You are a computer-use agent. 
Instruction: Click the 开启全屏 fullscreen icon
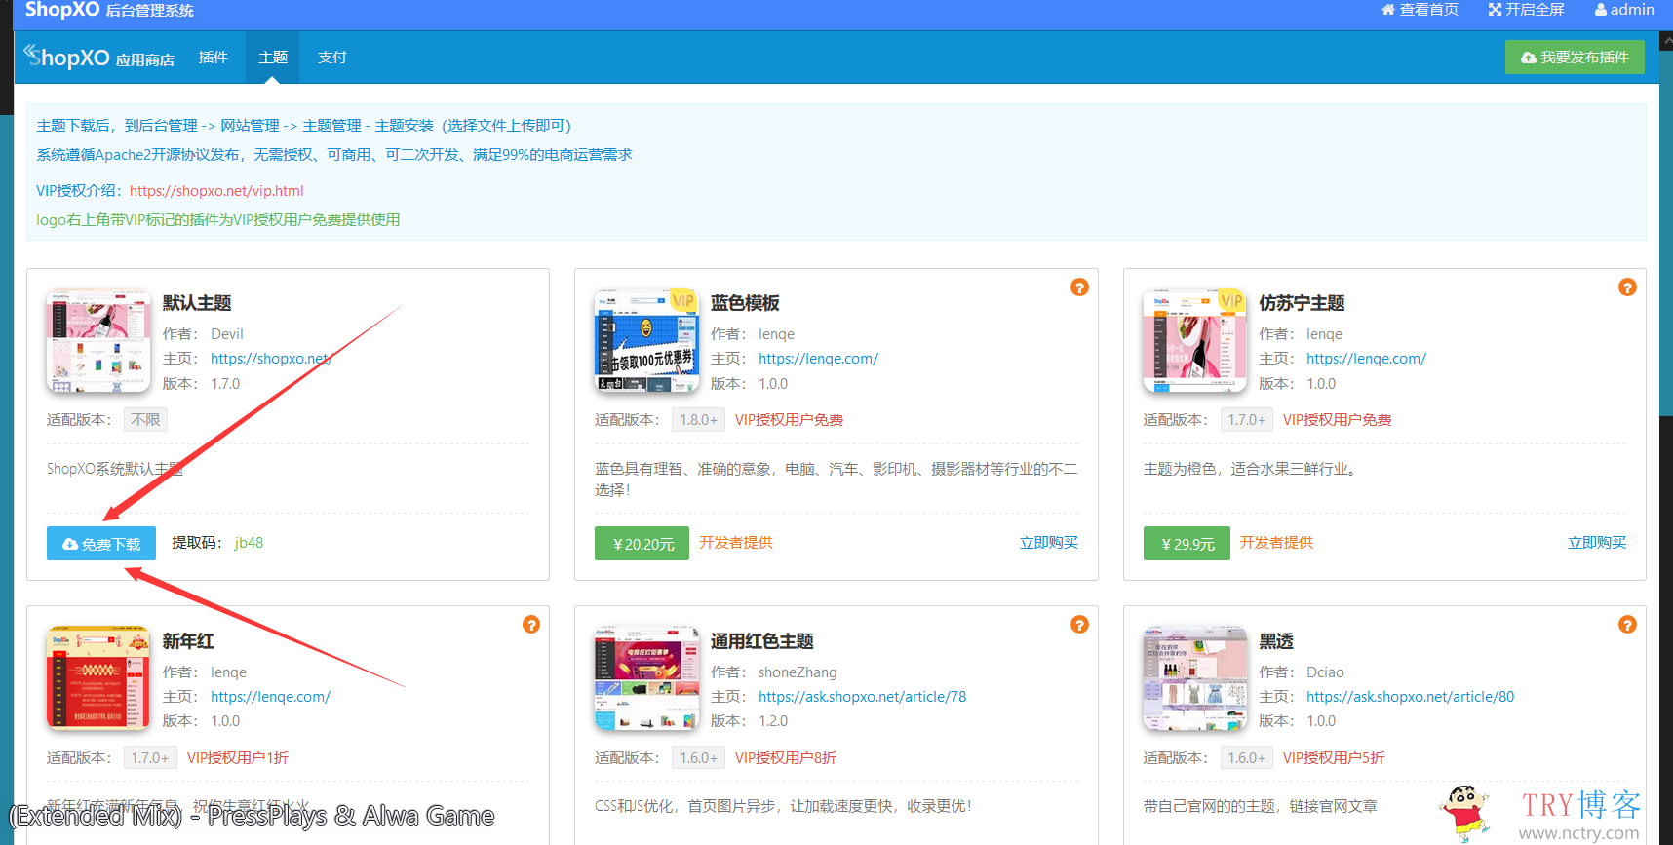pos(1495,10)
